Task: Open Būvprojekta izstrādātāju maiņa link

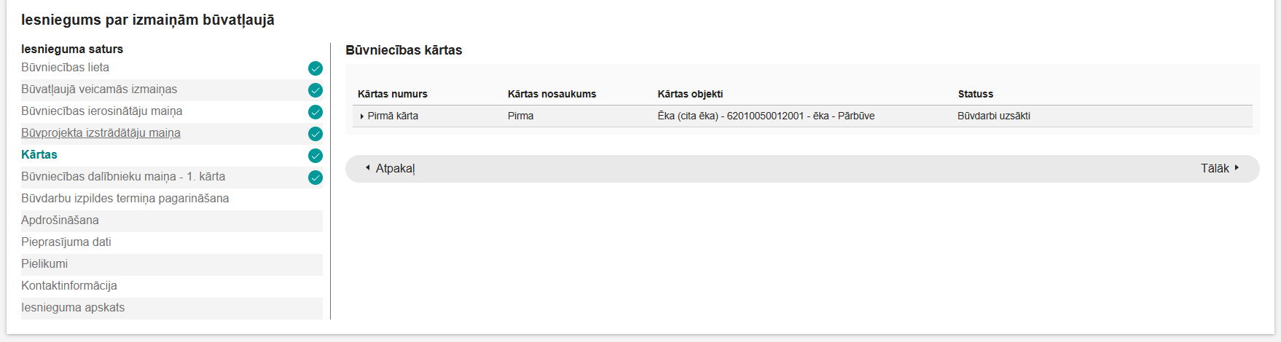Action: click(101, 133)
